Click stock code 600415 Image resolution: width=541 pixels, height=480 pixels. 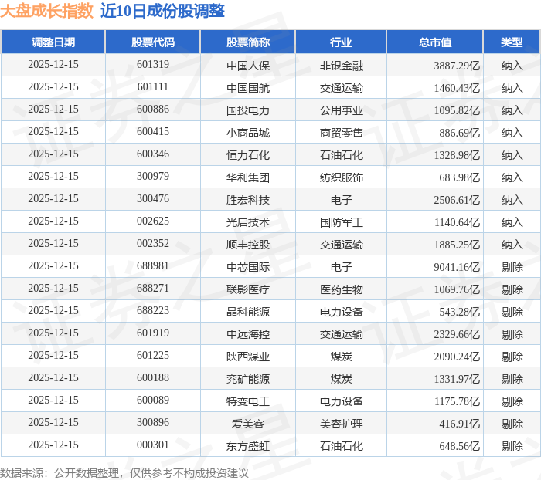[153, 132]
